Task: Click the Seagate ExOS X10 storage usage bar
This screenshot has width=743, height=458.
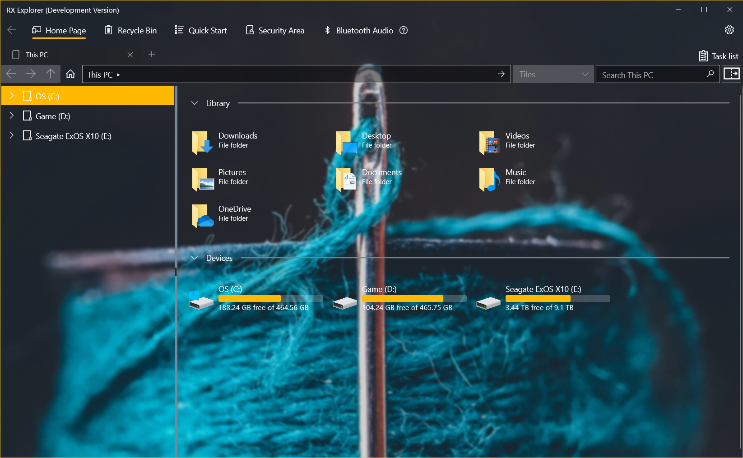Action: pos(558,298)
